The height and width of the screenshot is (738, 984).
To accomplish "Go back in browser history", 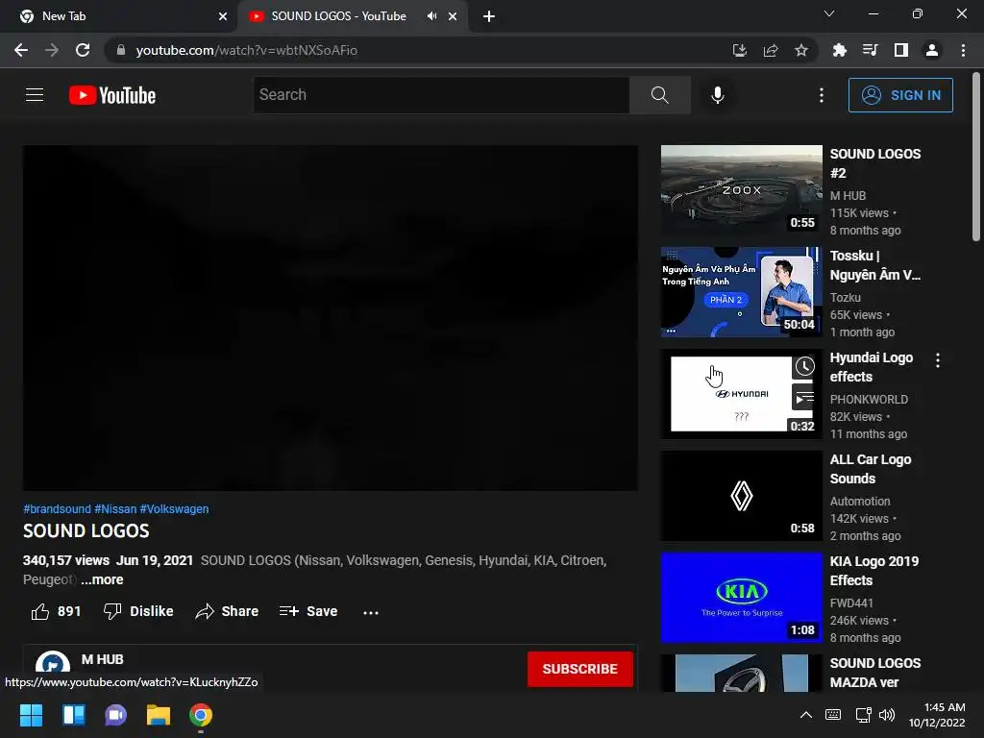I will pyautogui.click(x=21, y=50).
